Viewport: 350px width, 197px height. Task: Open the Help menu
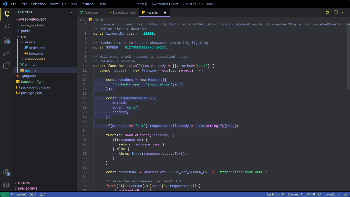[x=102, y=4]
